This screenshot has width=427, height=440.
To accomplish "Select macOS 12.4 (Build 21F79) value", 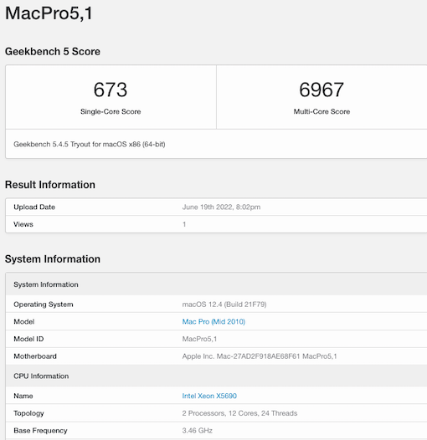I will point(224,304).
